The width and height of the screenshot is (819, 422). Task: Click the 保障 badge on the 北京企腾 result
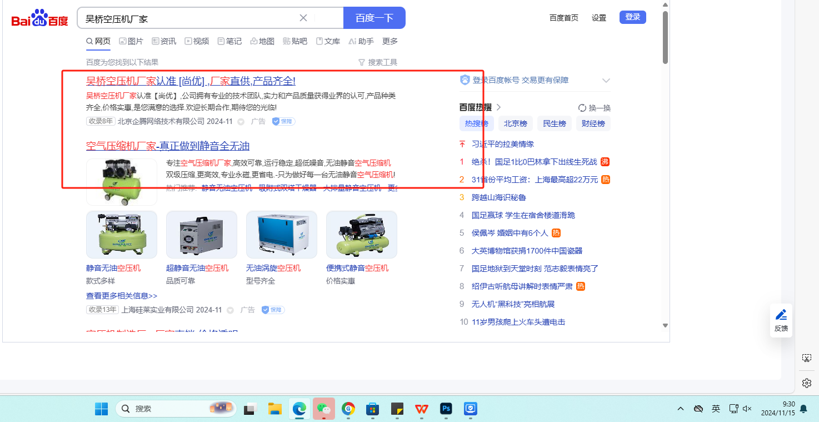tap(283, 121)
